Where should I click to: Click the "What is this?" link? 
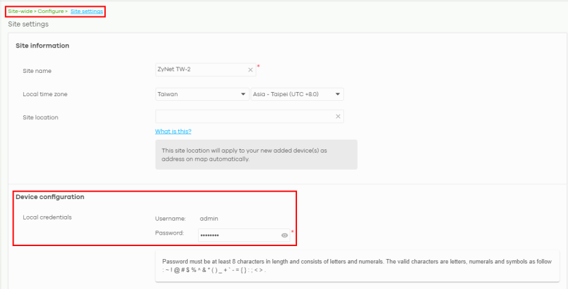click(x=173, y=132)
